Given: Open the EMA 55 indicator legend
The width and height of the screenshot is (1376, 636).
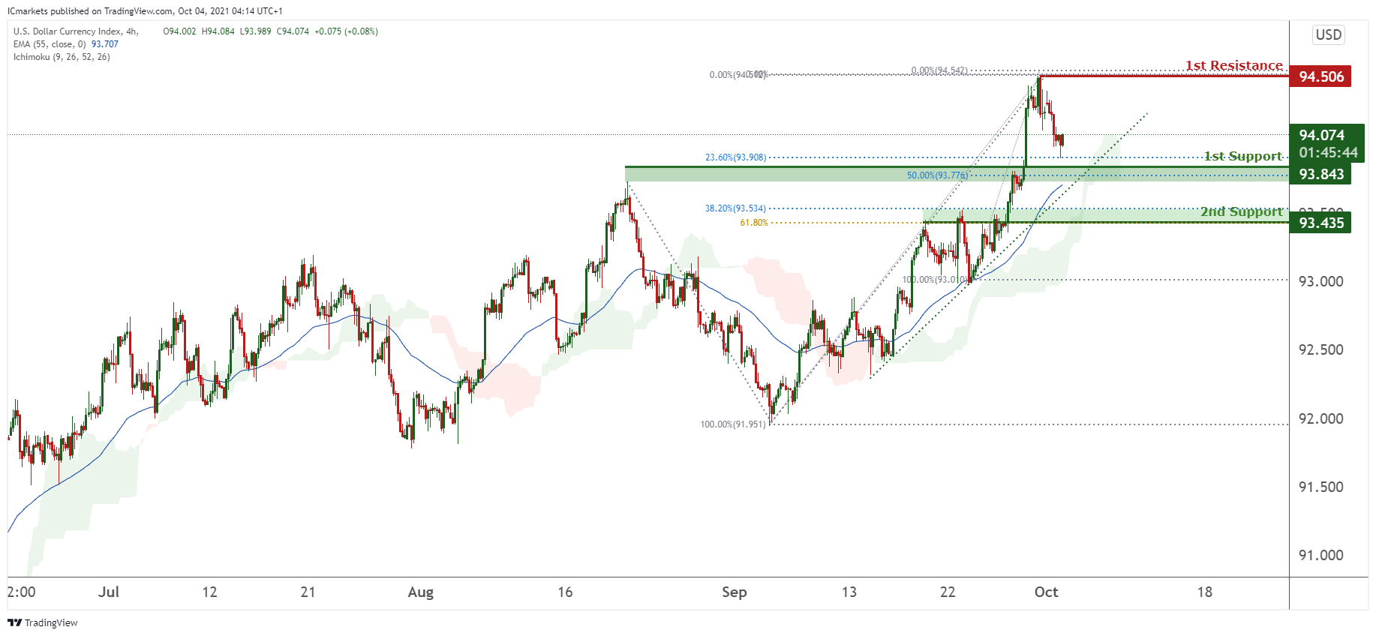Looking at the screenshot, I should click(66, 44).
